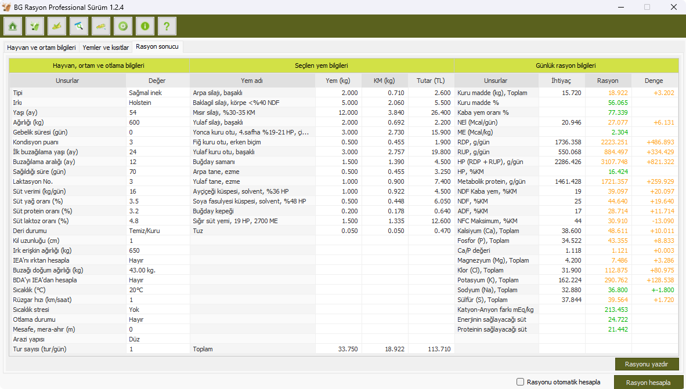This screenshot has height=389, width=686.
Task: Select the 43.00 kg. calf birth weight
Action: (x=157, y=270)
